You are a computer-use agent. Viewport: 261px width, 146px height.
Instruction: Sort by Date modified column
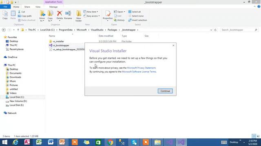click(106, 36)
